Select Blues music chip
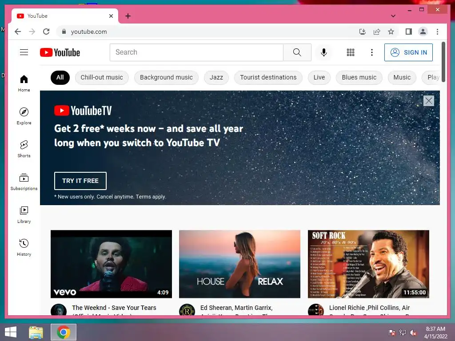 pyautogui.click(x=359, y=77)
